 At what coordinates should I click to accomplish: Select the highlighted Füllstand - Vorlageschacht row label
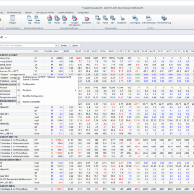click(17, 75)
